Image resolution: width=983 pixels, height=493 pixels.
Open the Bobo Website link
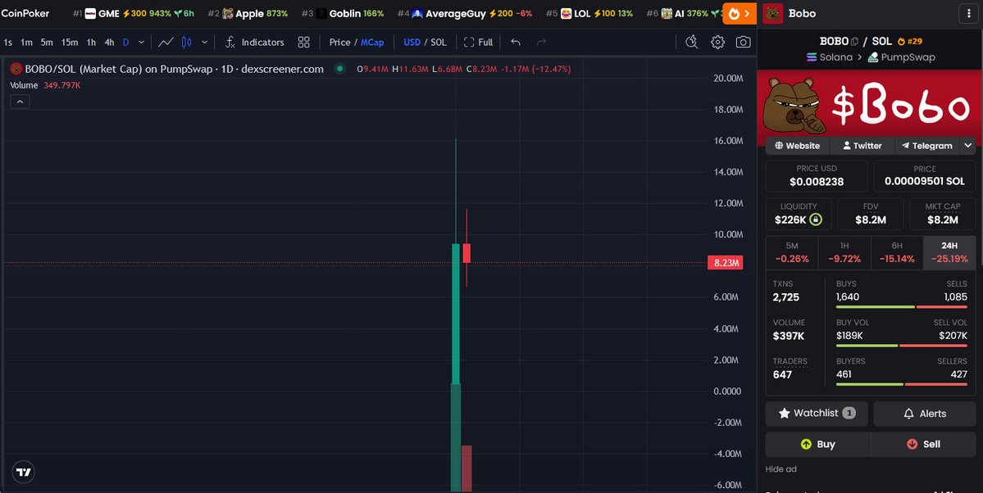[798, 145]
